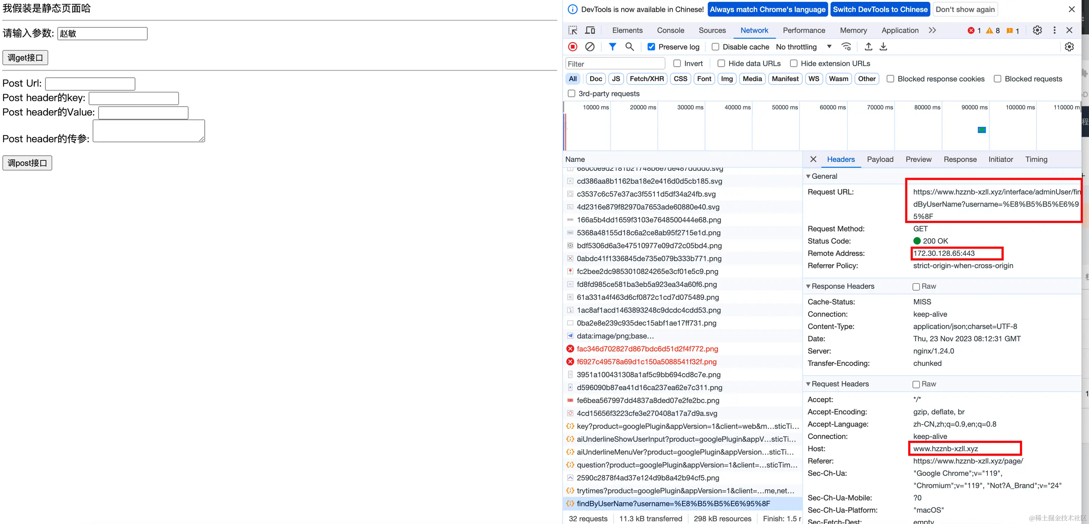The height and width of the screenshot is (524, 1089).
Task: Open the Response tab
Action: tap(960, 159)
